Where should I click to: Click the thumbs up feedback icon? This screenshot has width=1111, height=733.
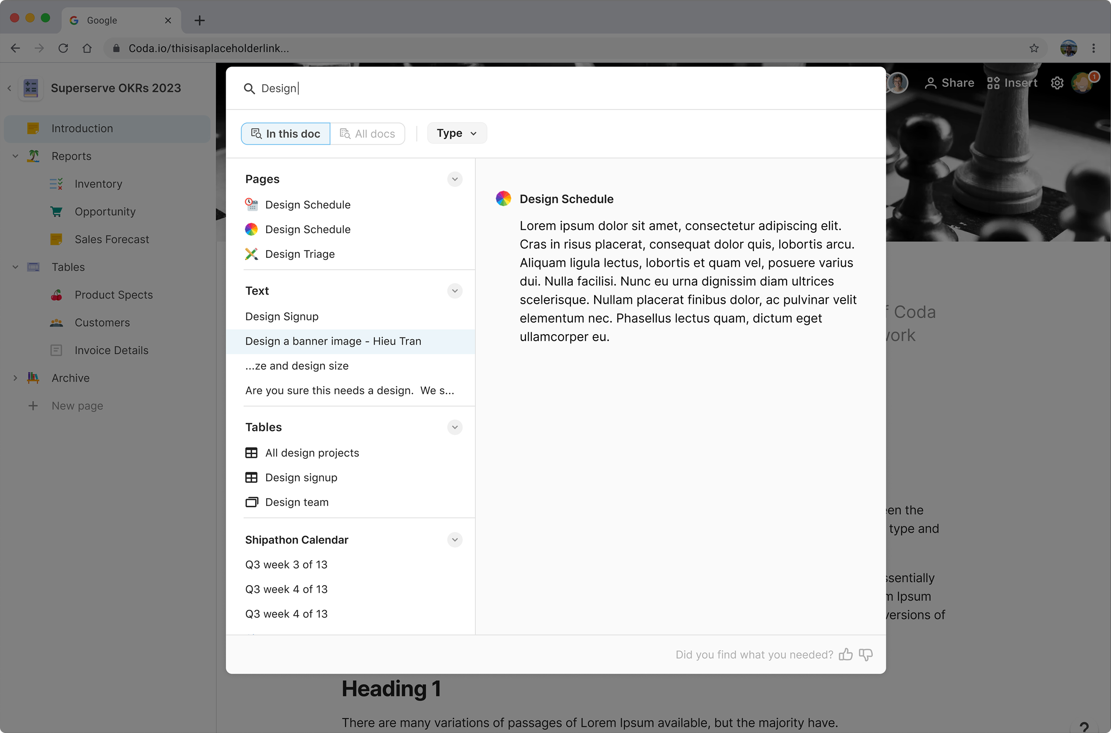pyautogui.click(x=845, y=654)
